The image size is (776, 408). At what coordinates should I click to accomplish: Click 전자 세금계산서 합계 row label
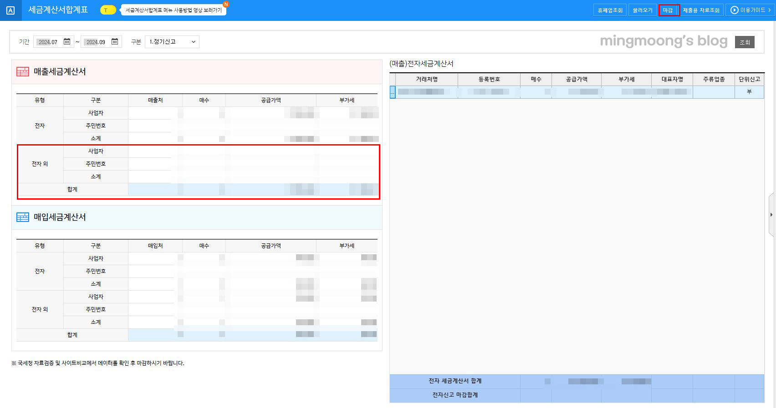pyautogui.click(x=455, y=381)
